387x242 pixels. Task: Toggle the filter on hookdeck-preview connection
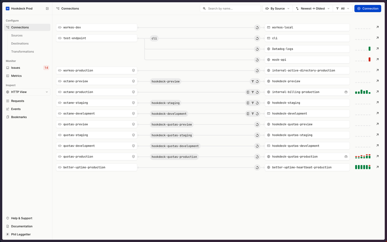pos(253,81)
